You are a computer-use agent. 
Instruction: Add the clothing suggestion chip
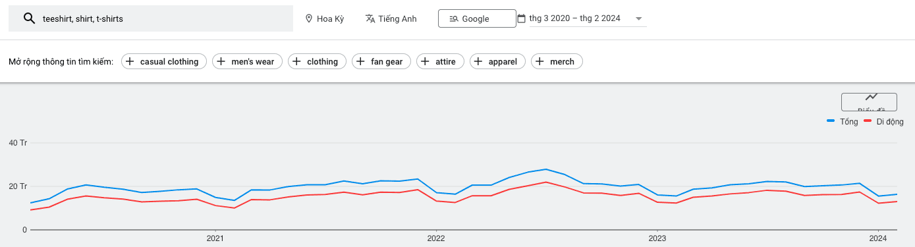(318, 61)
